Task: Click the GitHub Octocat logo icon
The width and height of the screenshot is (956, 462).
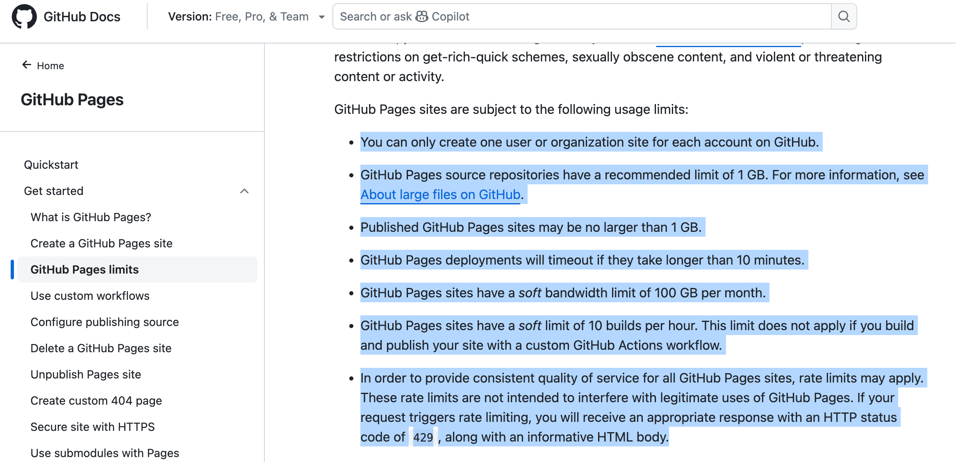Action: click(24, 16)
